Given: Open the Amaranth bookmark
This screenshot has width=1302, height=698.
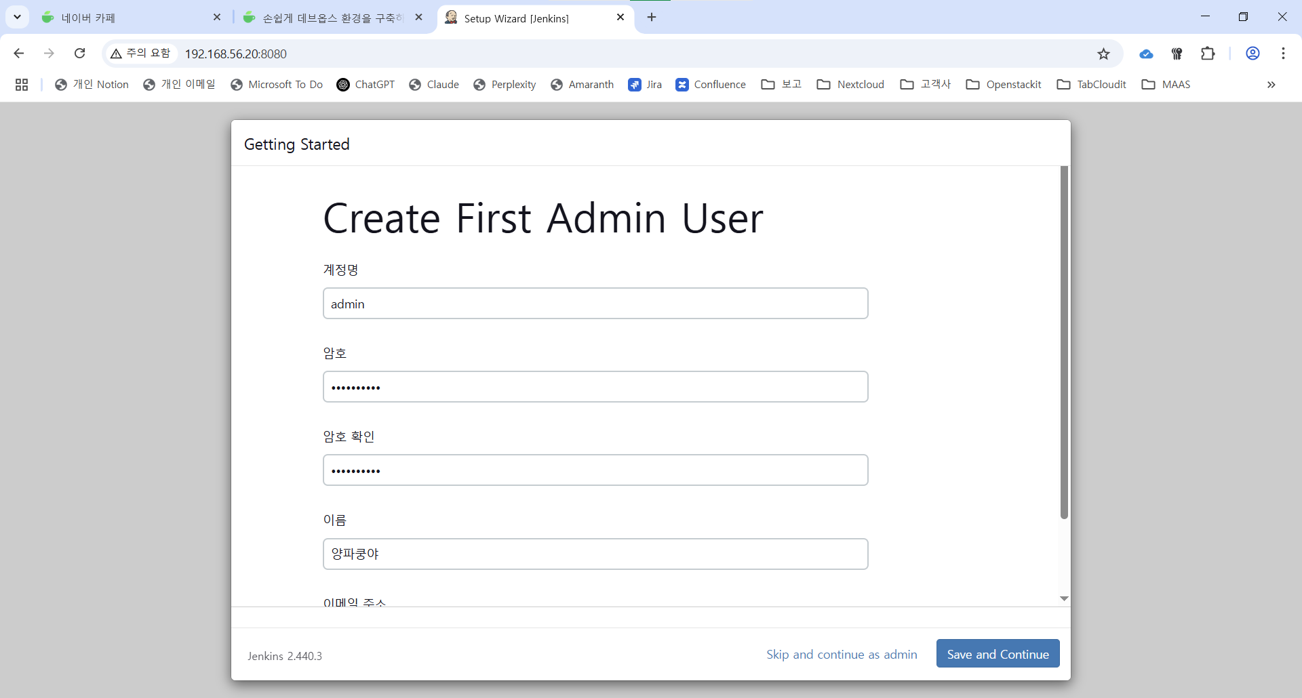Looking at the screenshot, I should 583,85.
